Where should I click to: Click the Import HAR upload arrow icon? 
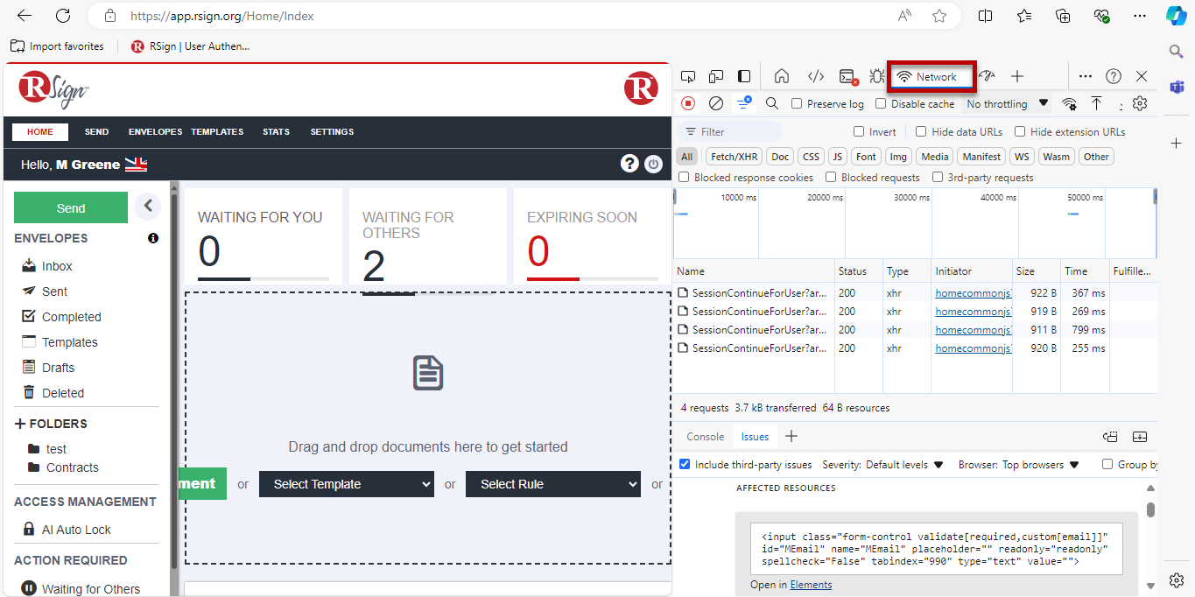[x=1096, y=103]
